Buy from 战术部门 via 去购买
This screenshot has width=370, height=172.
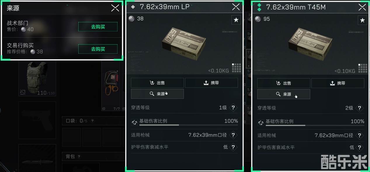point(98,27)
